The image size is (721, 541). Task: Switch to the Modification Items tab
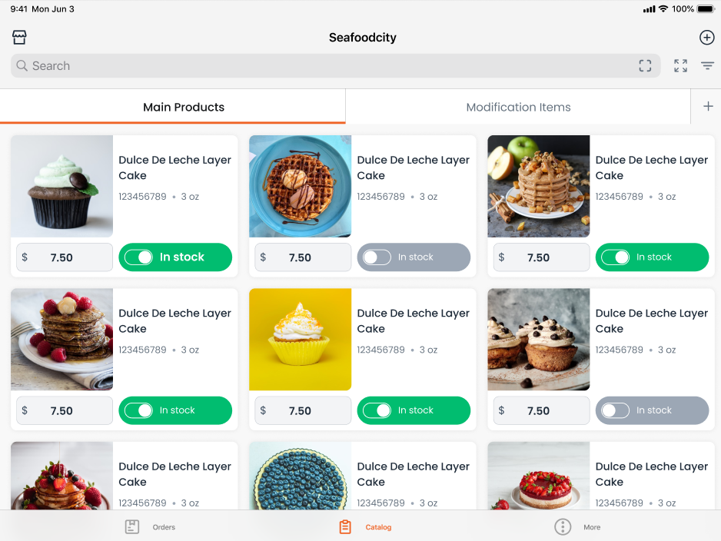pos(518,107)
